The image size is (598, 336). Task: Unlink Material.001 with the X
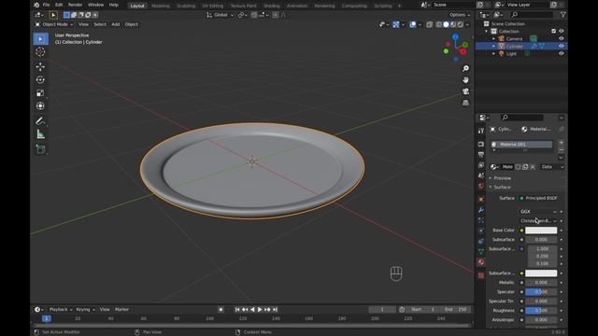[x=533, y=167]
